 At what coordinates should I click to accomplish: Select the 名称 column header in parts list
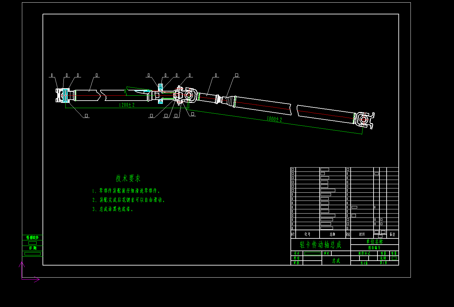(x=333, y=234)
